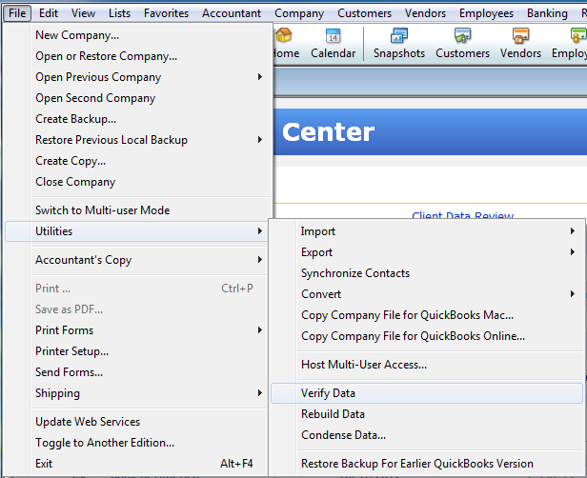The image size is (587, 478).
Task: Click the Client Data Review link
Action: click(x=462, y=216)
